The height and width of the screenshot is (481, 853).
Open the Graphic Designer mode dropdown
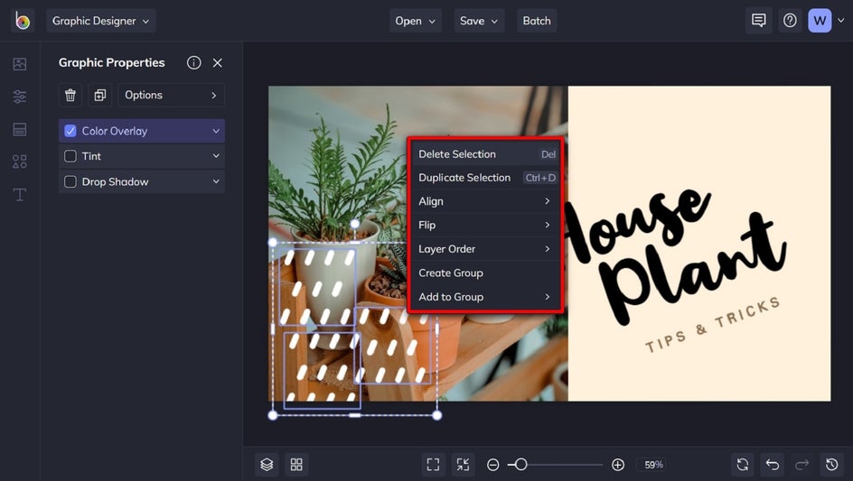coord(100,21)
